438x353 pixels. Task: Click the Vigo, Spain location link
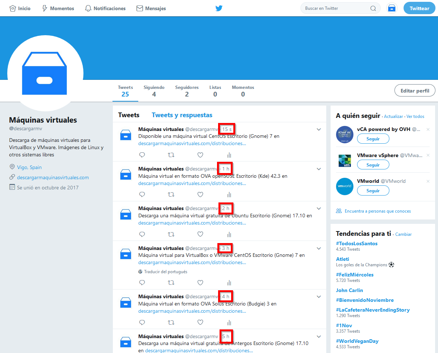(x=29, y=167)
